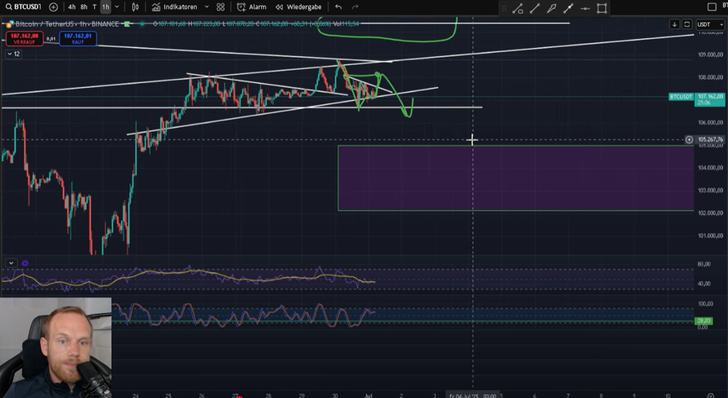
Task: Click the plus icon at the crosshair price label
Action: click(689, 140)
